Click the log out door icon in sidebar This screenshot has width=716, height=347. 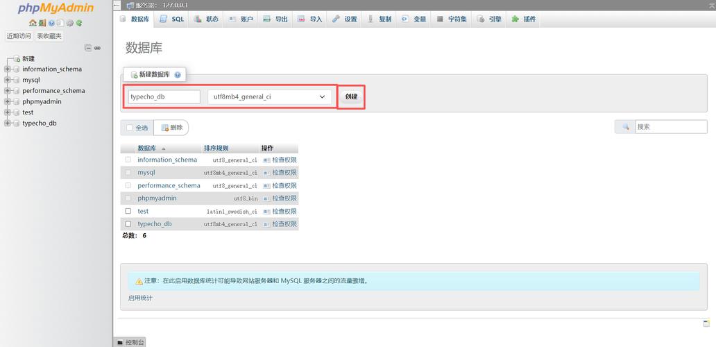click(x=42, y=23)
